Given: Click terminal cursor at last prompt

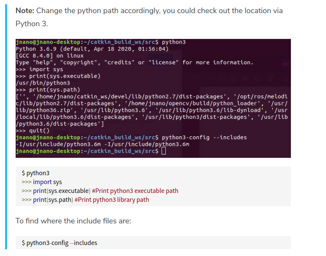Looking at the screenshot, I should tap(164, 151).
